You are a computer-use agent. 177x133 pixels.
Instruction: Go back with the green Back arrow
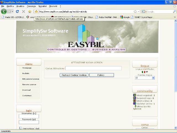4,11
